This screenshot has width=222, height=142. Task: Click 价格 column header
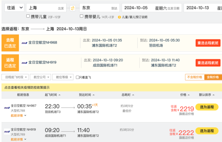click(183, 95)
